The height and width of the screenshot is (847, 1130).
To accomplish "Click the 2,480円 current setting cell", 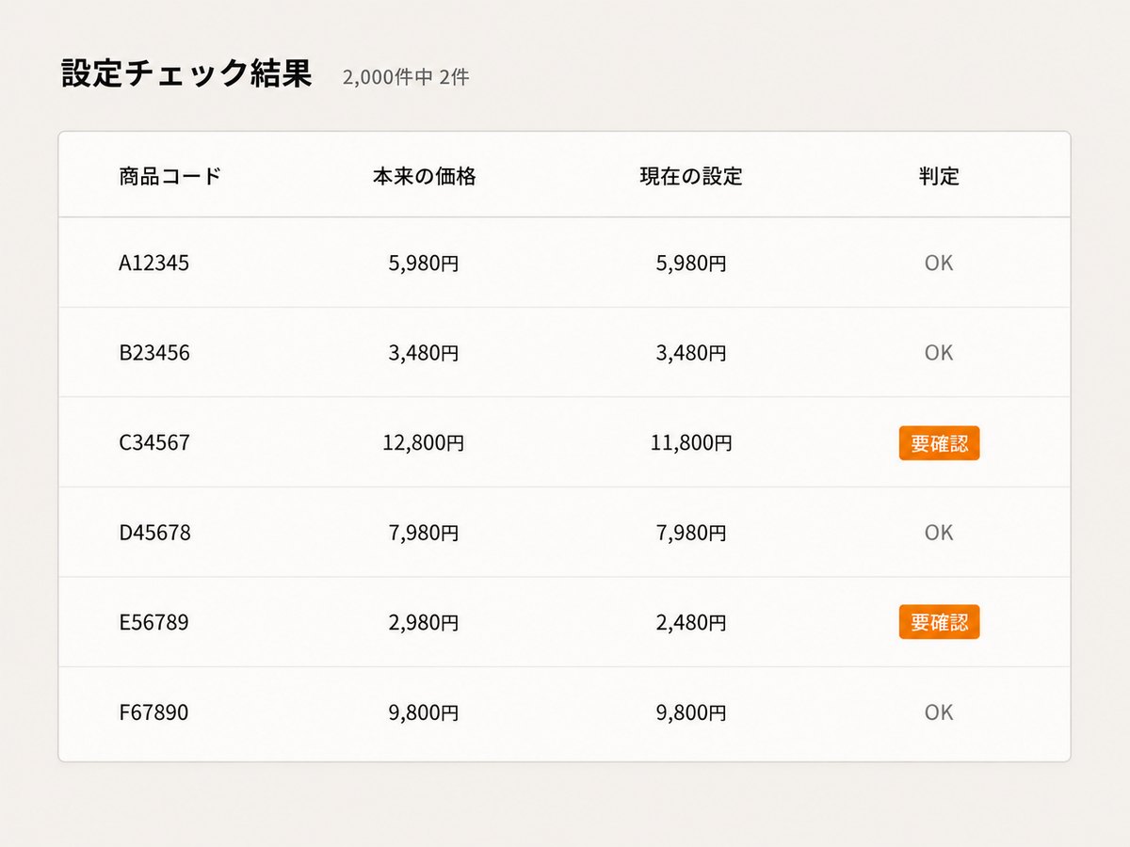I will (x=691, y=622).
